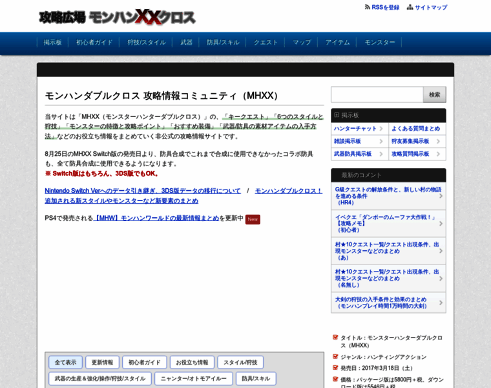Select the 初心者ガイド filter tab
Viewport: 491px width, 388px height.
pyautogui.click(x=144, y=362)
